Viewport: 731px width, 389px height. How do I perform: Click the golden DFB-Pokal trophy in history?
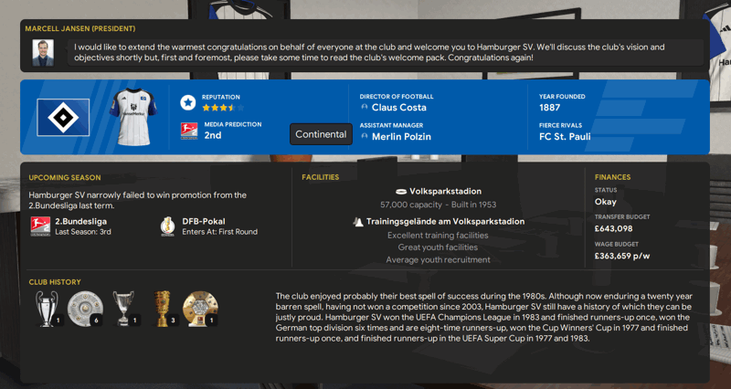pos(163,308)
